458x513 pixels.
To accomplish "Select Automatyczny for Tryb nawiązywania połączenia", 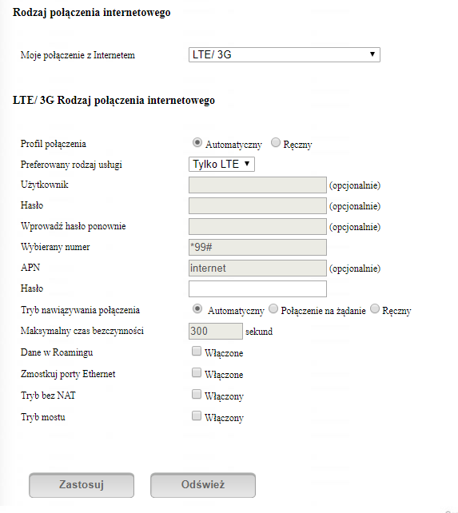I will [197, 309].
